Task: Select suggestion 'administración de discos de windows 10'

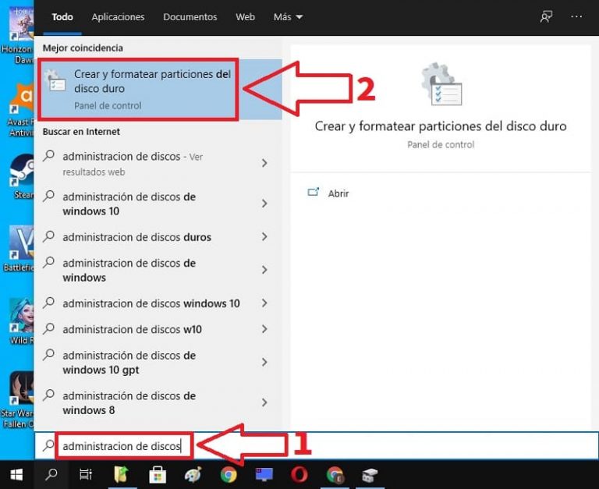Action: pos(129,204)
